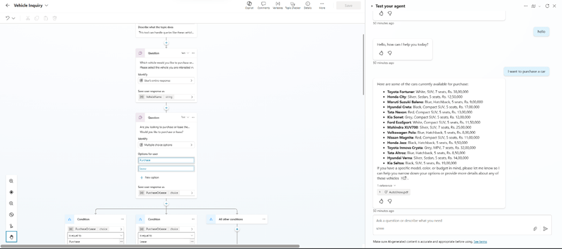Select the hand pan tool on canvas
Viewport: 562px width, 249px height.
(11, 237)
